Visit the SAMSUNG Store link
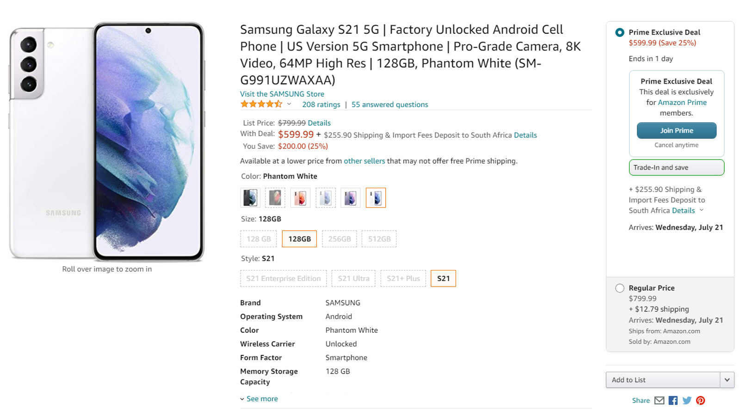 (x=282, y=94)
